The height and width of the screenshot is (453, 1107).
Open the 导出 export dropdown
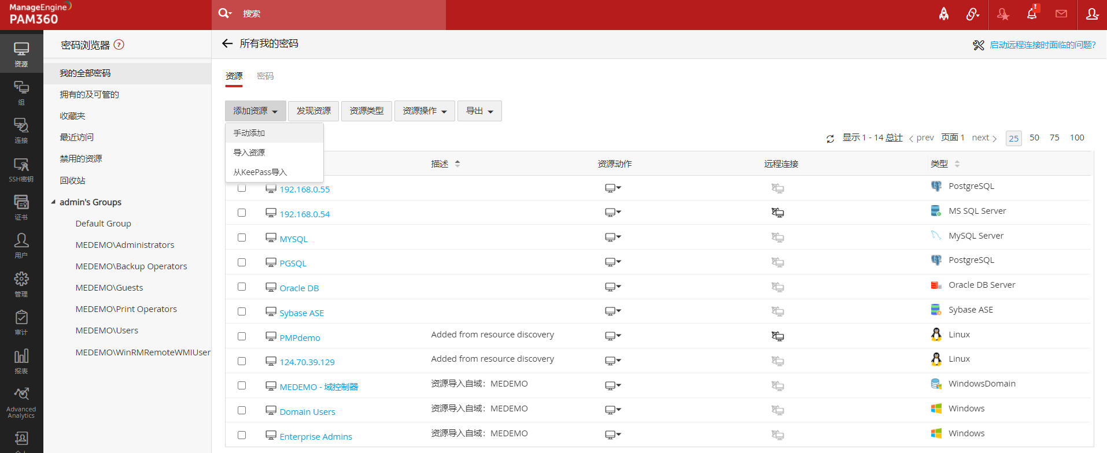pos(479,111)
